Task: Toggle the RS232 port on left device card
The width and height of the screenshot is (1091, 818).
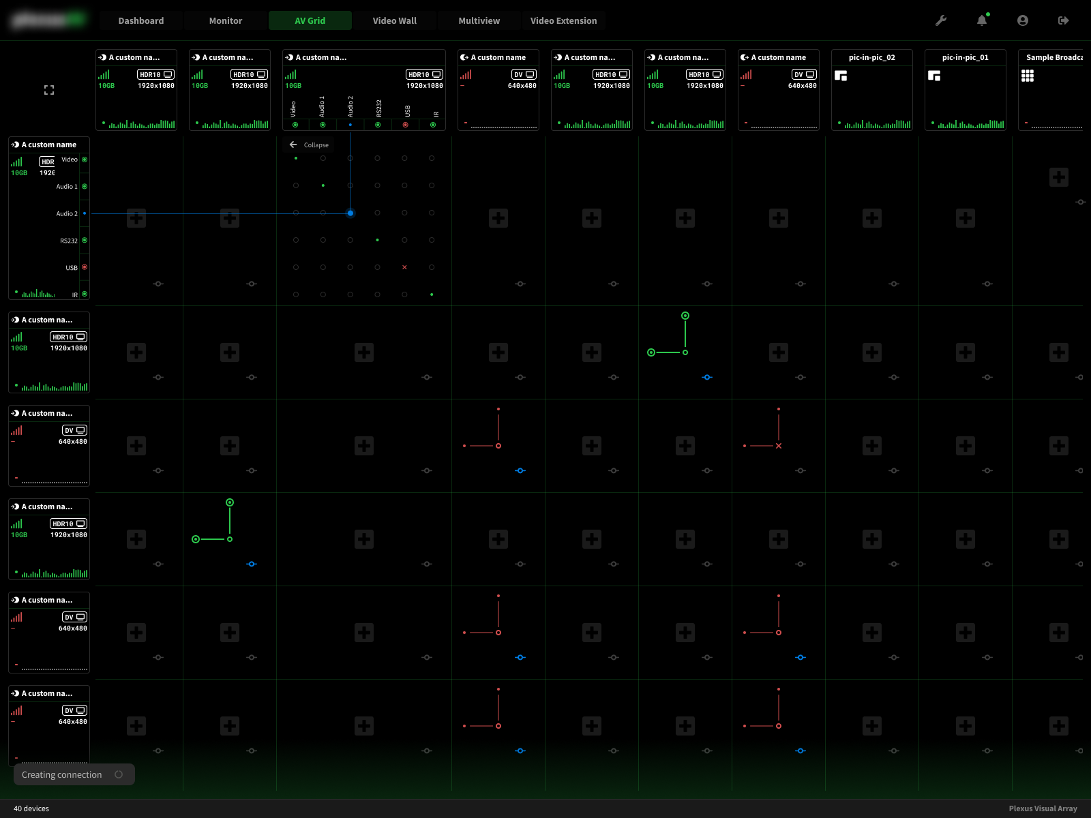Action: click(x=85, y=241)
